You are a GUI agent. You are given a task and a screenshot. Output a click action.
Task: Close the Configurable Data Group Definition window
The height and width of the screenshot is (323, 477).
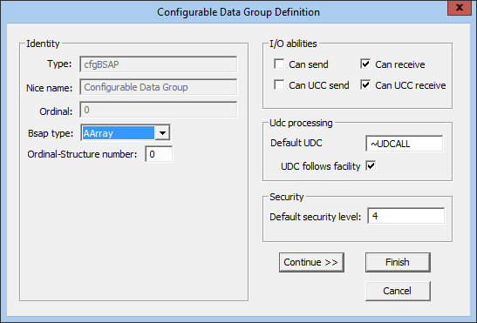[x=460, y=8]
